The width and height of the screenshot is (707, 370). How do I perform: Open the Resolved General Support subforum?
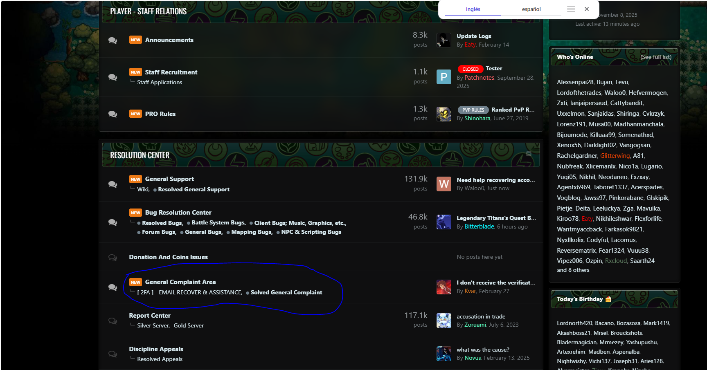pos(194,189)
